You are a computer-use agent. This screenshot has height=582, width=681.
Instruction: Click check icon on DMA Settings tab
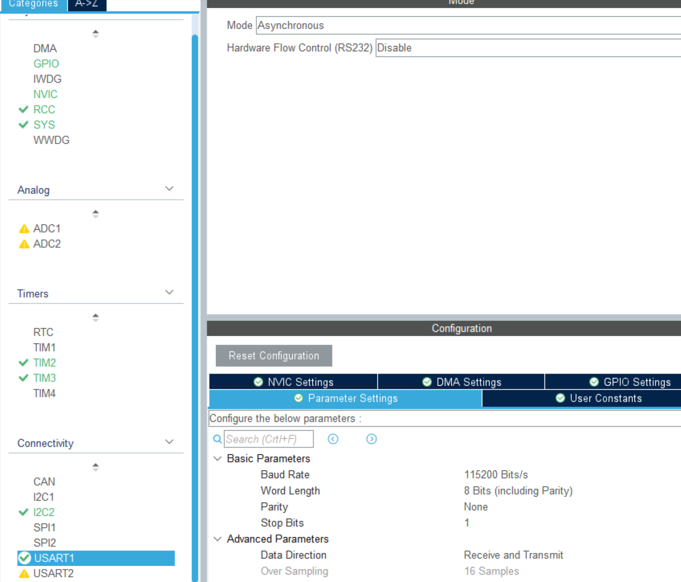(427, 382)
